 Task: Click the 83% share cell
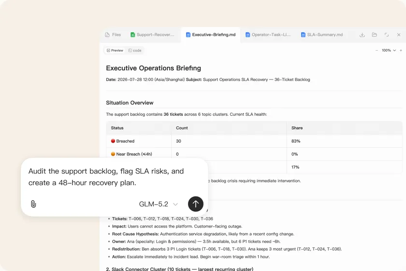(x=344, y=141)
